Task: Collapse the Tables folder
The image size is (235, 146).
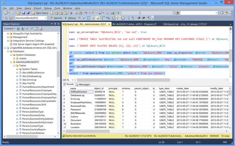Action: tap(14, 66)
